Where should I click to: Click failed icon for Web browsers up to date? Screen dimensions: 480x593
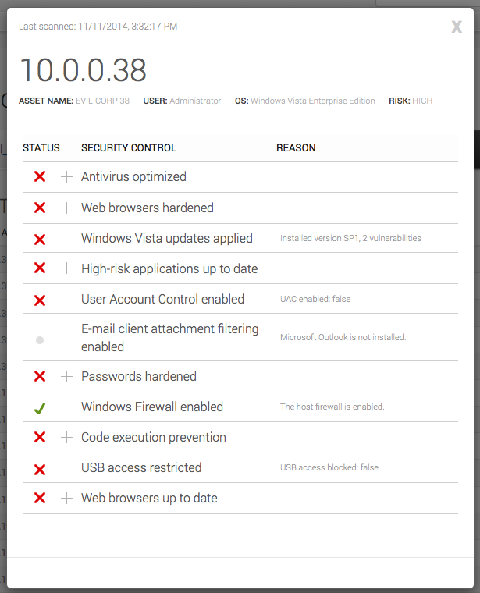point(40,499)
